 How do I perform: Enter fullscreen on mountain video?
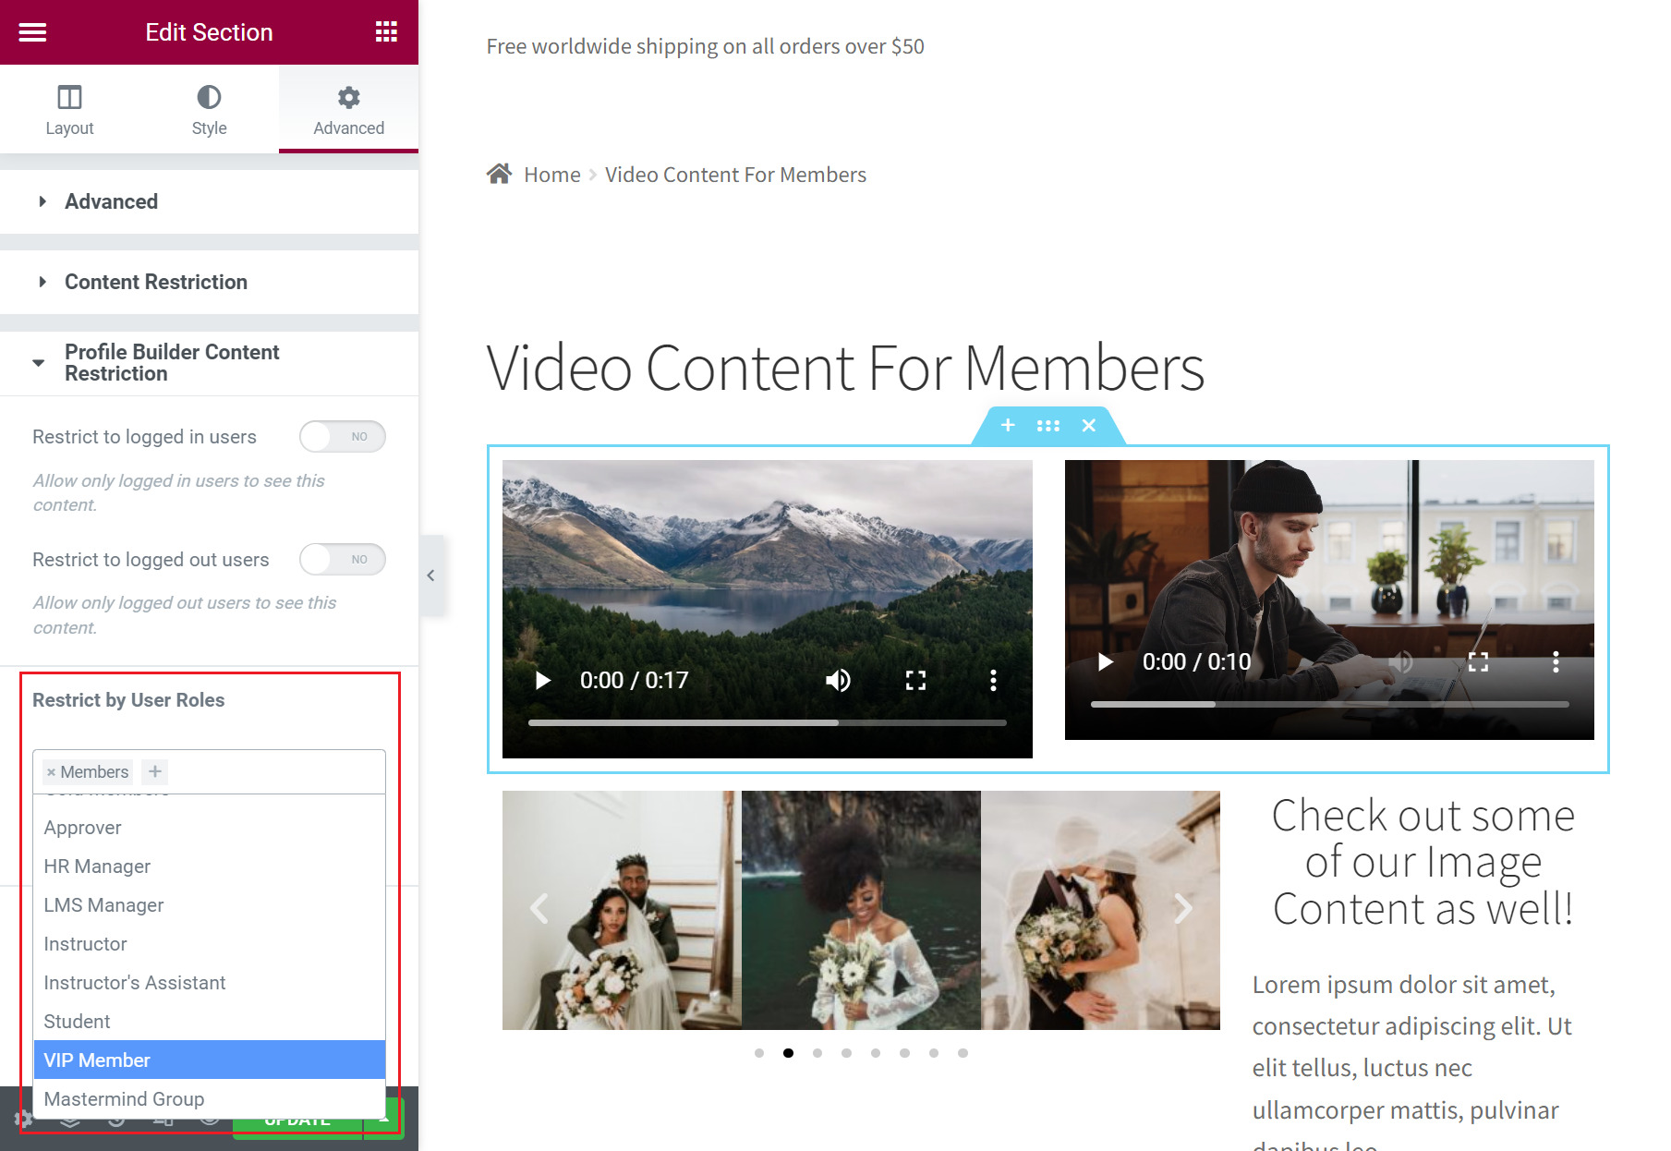tap(915, 681)
